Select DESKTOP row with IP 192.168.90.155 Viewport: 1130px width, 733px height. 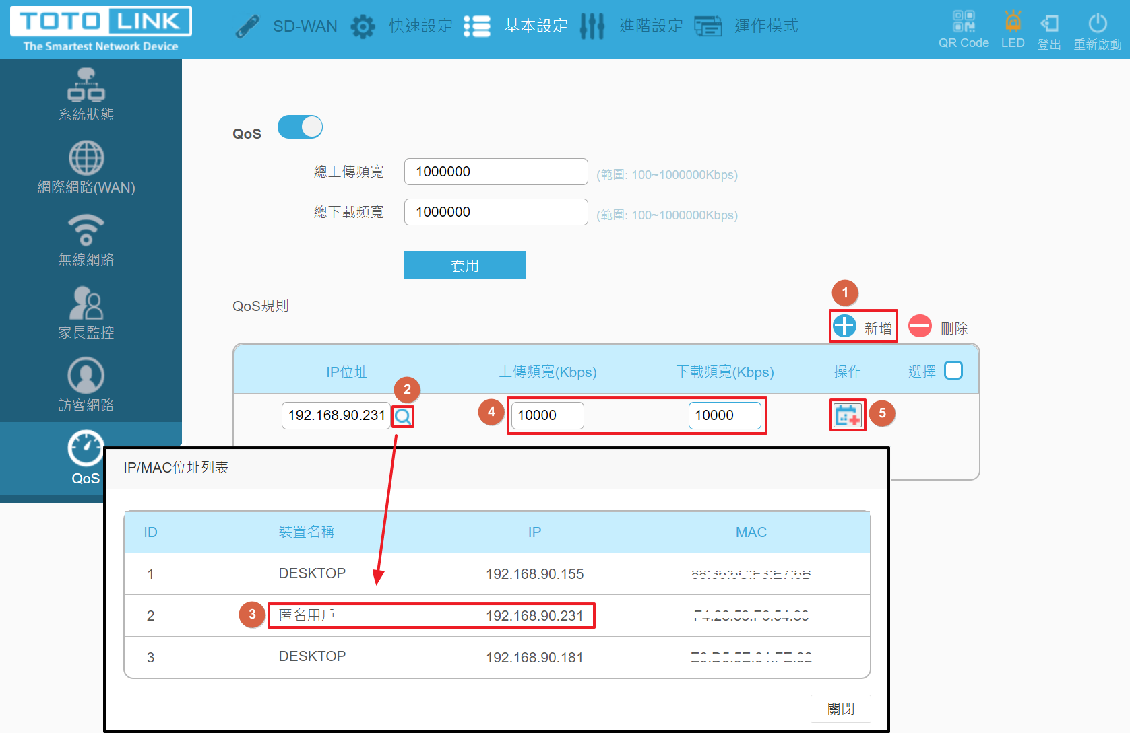[x=497, y=573]
